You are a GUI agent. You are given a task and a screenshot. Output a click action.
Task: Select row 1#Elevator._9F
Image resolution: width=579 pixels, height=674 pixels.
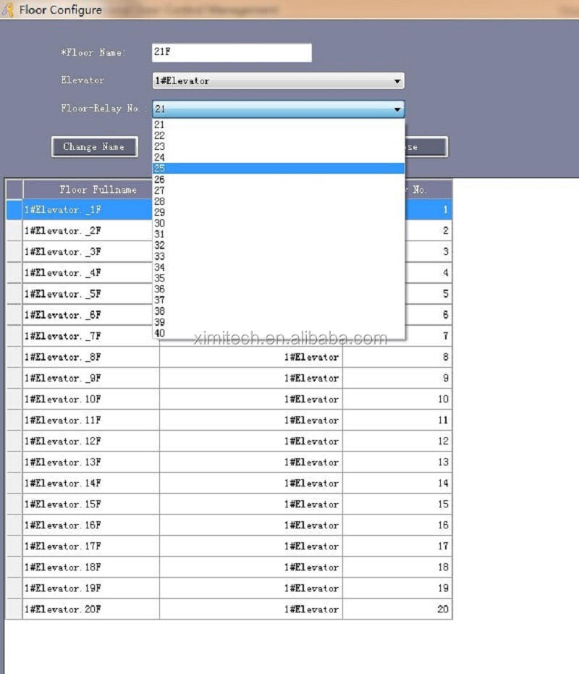[x=229, y=378]
